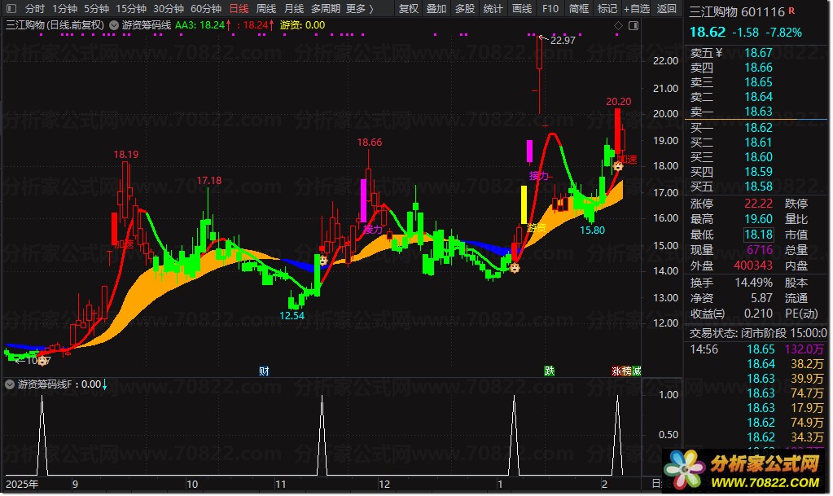Image resolution: width=833 pixels, height=496 pixels.
Task: Open F10 company info
Action: coord(550,8)
